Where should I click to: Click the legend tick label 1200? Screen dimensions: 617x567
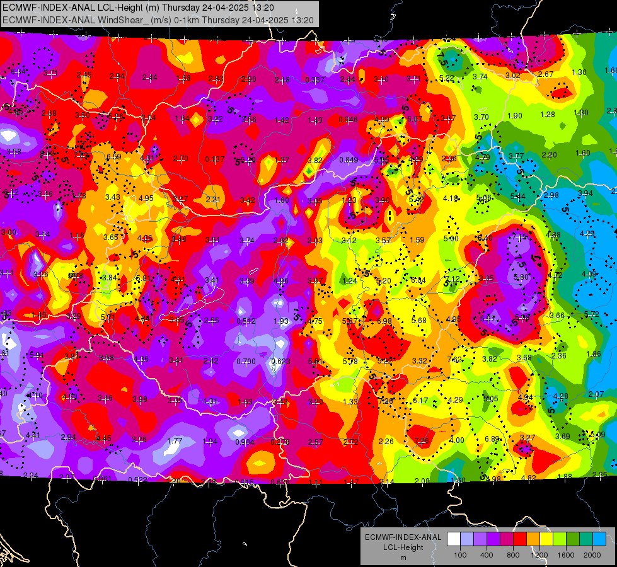pyautogui.click(x=539, y=555)
